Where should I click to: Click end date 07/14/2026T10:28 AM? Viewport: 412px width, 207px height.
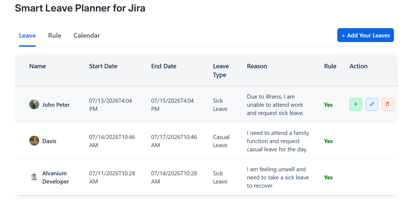174,178
